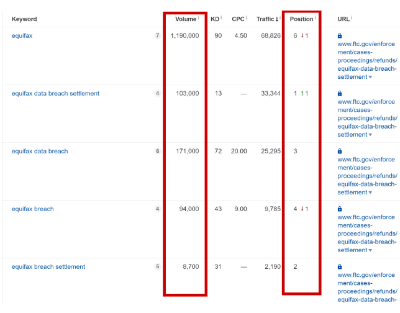Open ftc.gov URL in equifax breach row
The height and width of the screenshot is (313, 400).
(x=367, y=234)
